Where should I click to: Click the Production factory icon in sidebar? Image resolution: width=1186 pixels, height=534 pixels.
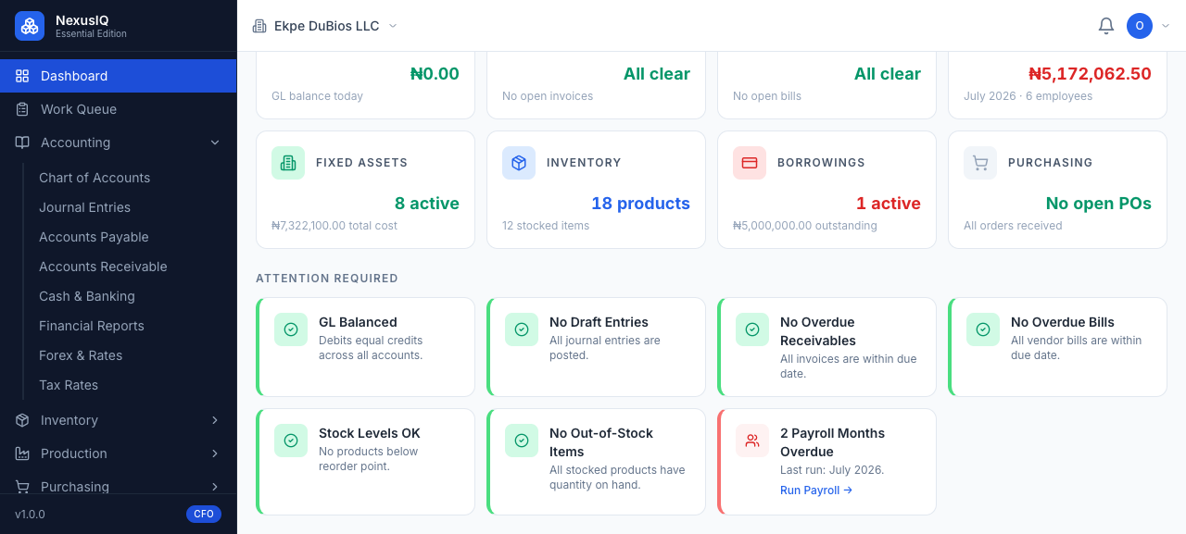pos(22,453)
